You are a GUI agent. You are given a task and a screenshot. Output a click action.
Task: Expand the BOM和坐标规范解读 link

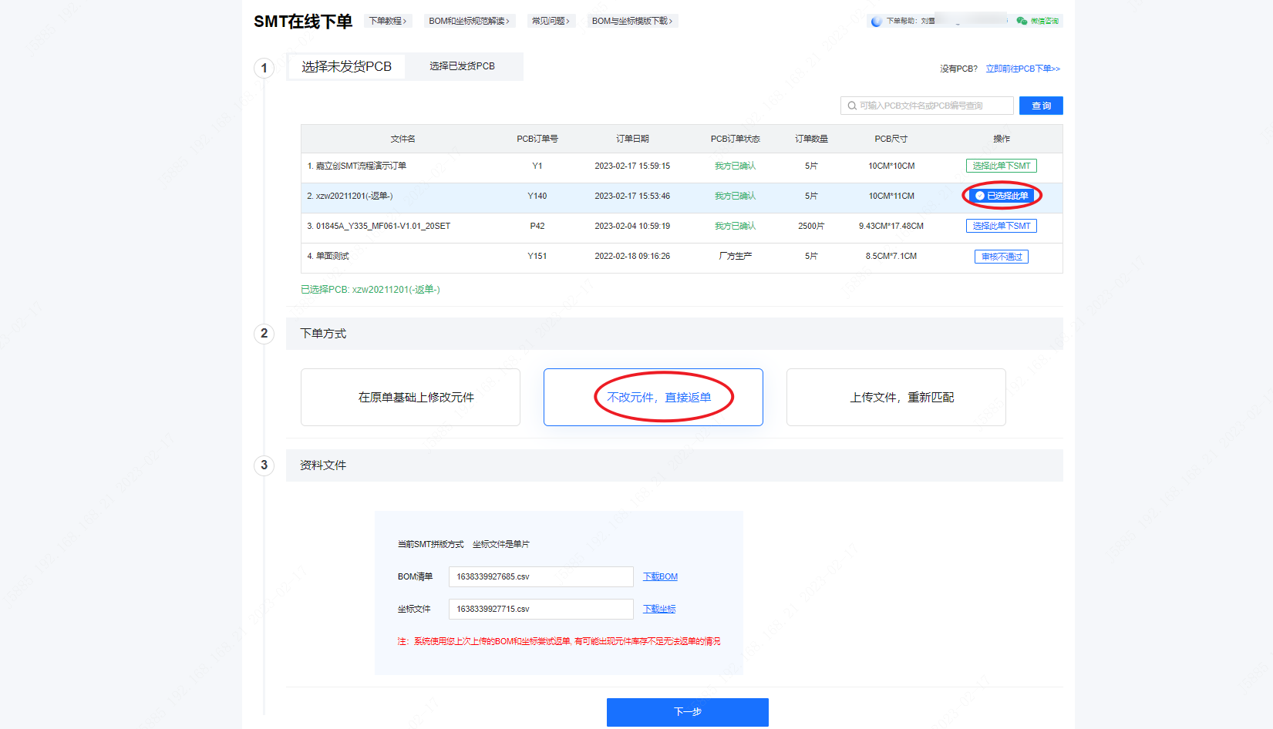pyautogui.click(x=469, y=21)
